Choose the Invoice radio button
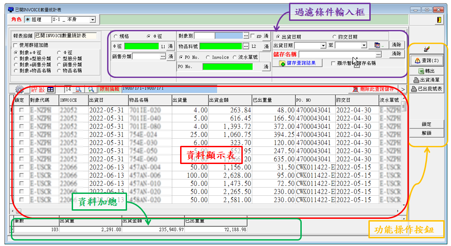 [208, 57]
